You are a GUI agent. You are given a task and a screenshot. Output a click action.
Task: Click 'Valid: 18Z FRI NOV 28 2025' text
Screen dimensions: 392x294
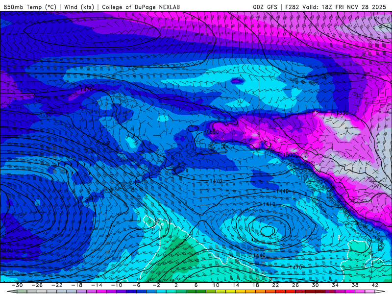coord(344,7)
